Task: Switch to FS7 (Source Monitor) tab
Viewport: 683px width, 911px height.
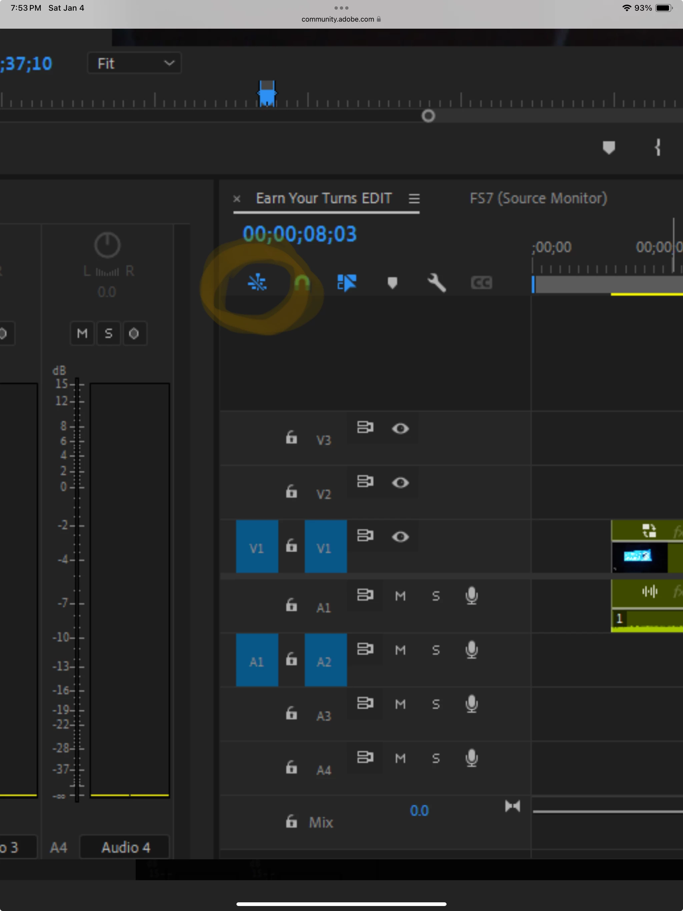Action: [x=538, y=198]
